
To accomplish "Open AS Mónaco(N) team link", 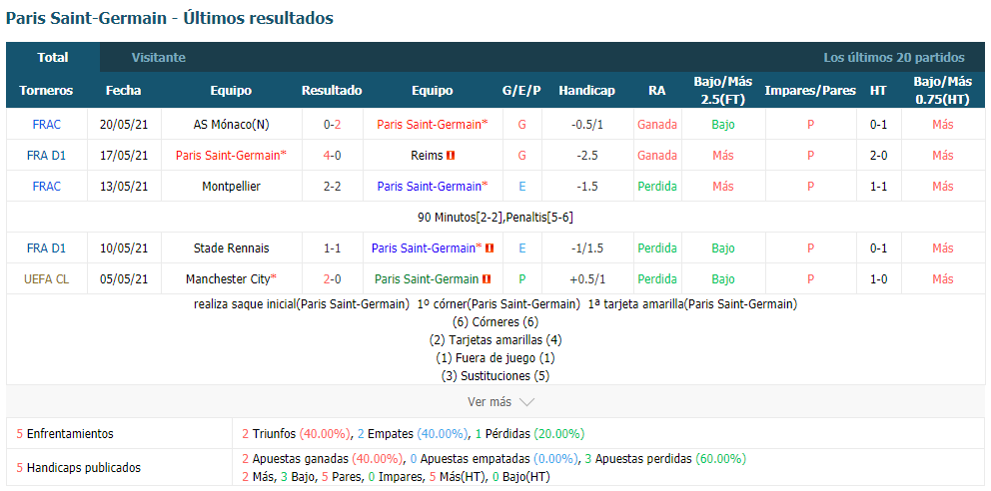I will click(231, 125).
